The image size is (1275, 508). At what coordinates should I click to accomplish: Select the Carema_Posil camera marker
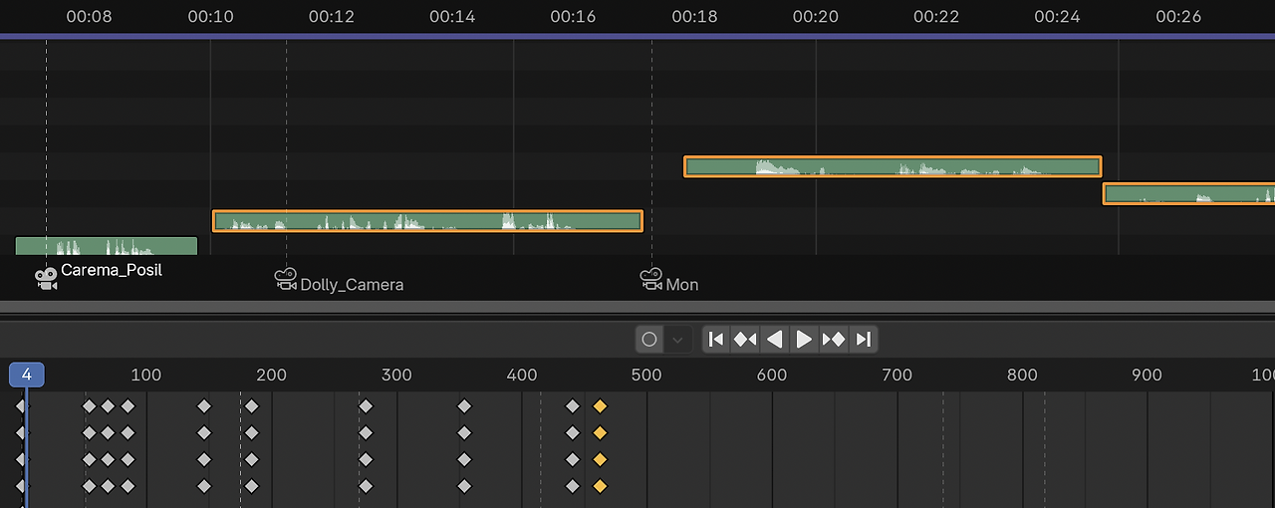[46, 279]
